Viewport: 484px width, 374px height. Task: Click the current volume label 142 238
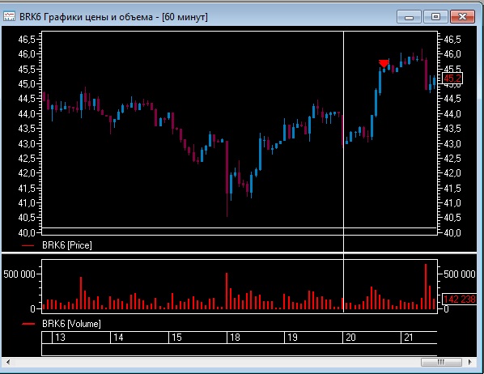tap(459, 299)
